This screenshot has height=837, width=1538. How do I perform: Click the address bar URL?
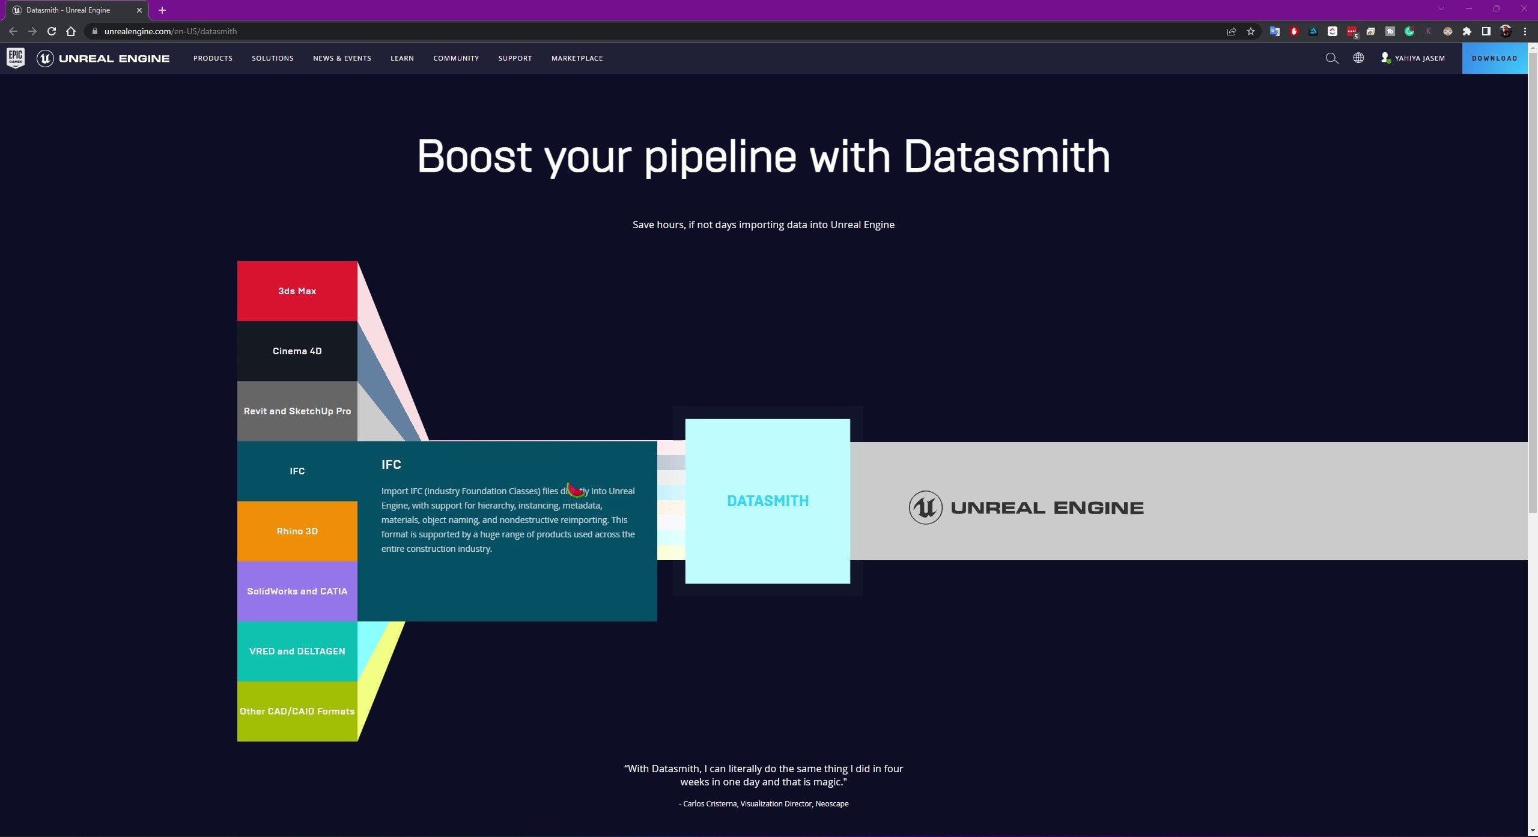171,31
